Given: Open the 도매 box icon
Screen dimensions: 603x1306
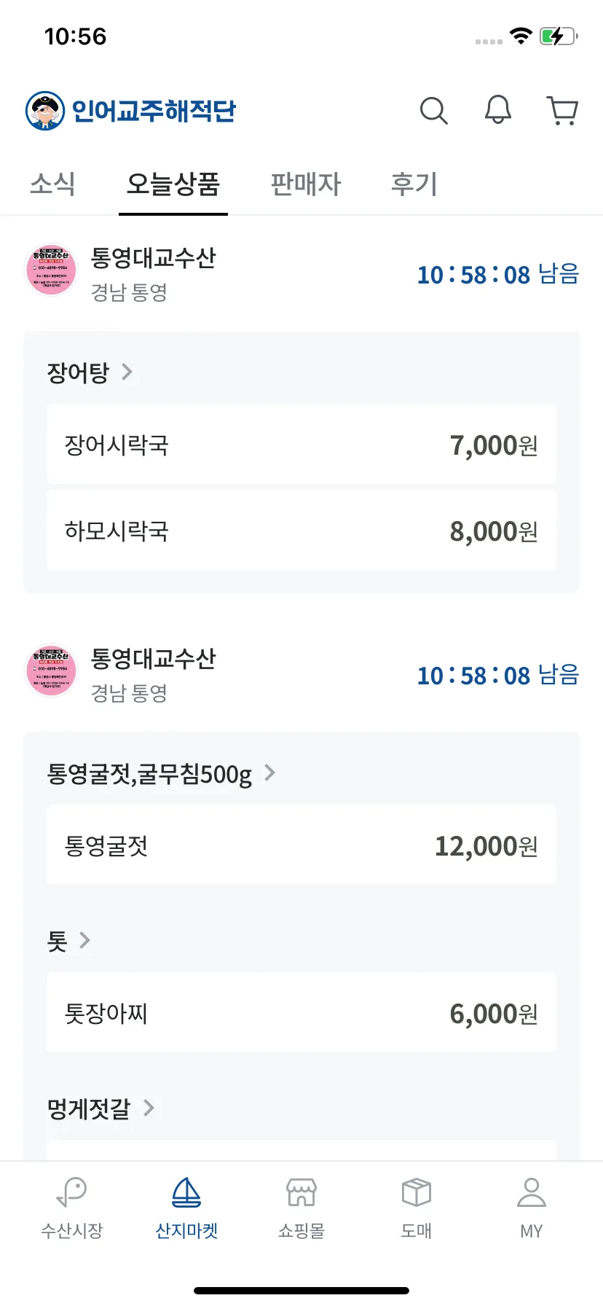Looking at the screenshot, I should click(x=417, y=1193).
